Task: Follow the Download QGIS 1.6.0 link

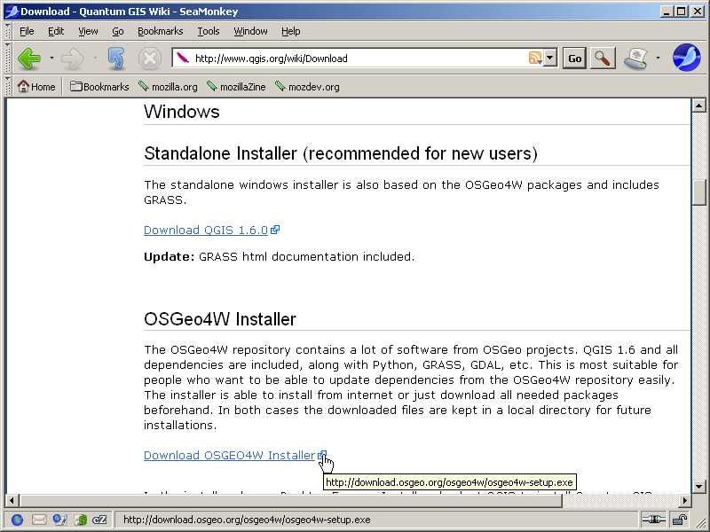Action: [x=206, y=230]
